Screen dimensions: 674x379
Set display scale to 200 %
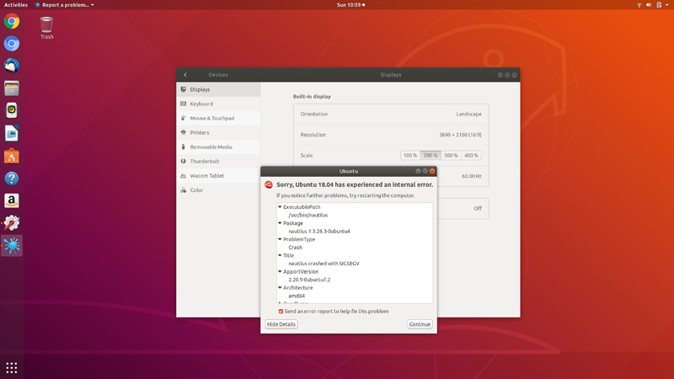click(x=431, y=156)
